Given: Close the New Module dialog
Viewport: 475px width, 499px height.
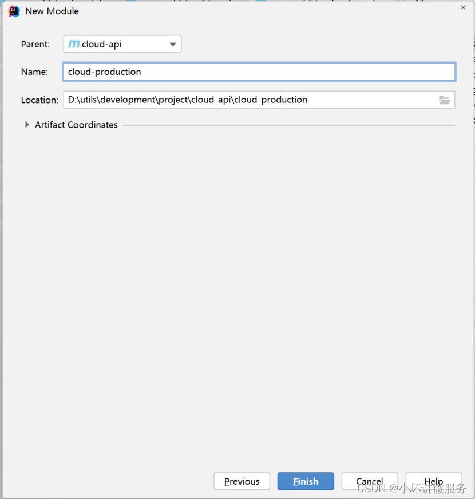Looking at the screenshot, I should (463, 7).
